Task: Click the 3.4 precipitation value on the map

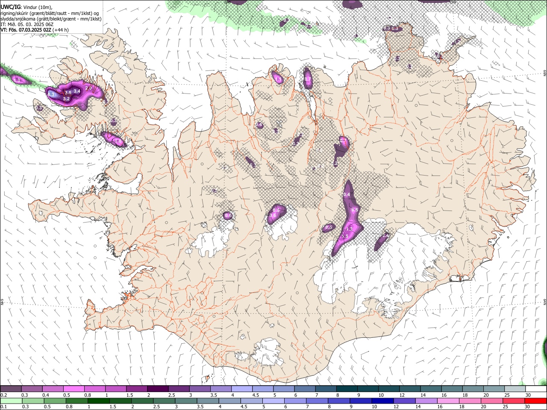Action: click(x=77, y=91)
